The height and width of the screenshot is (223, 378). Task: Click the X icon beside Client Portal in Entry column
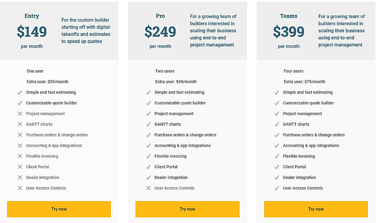point(20,167)
